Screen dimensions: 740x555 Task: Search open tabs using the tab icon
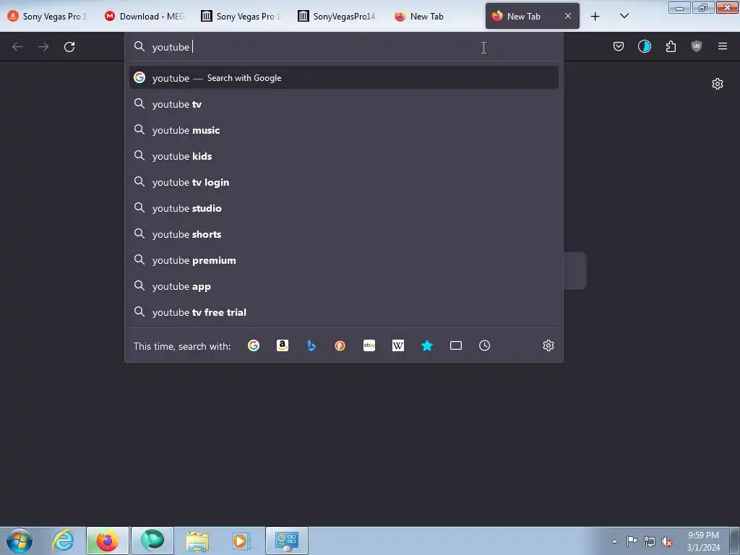coord(456,345)
